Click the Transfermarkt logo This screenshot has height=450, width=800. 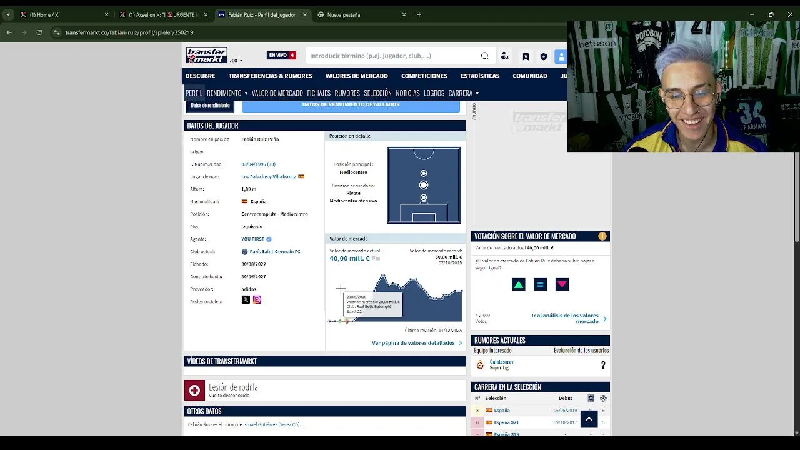[206, 56]
